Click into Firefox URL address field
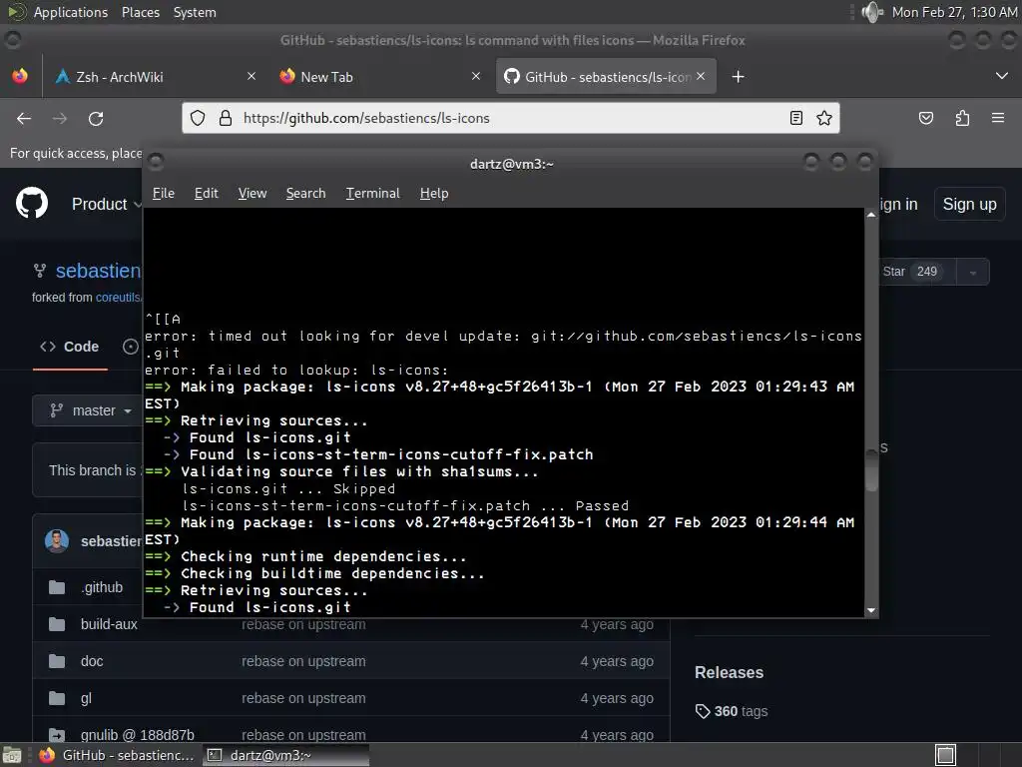Image resolution: width=1022 pixels, height=767 pixels. (x=508, y=118)
